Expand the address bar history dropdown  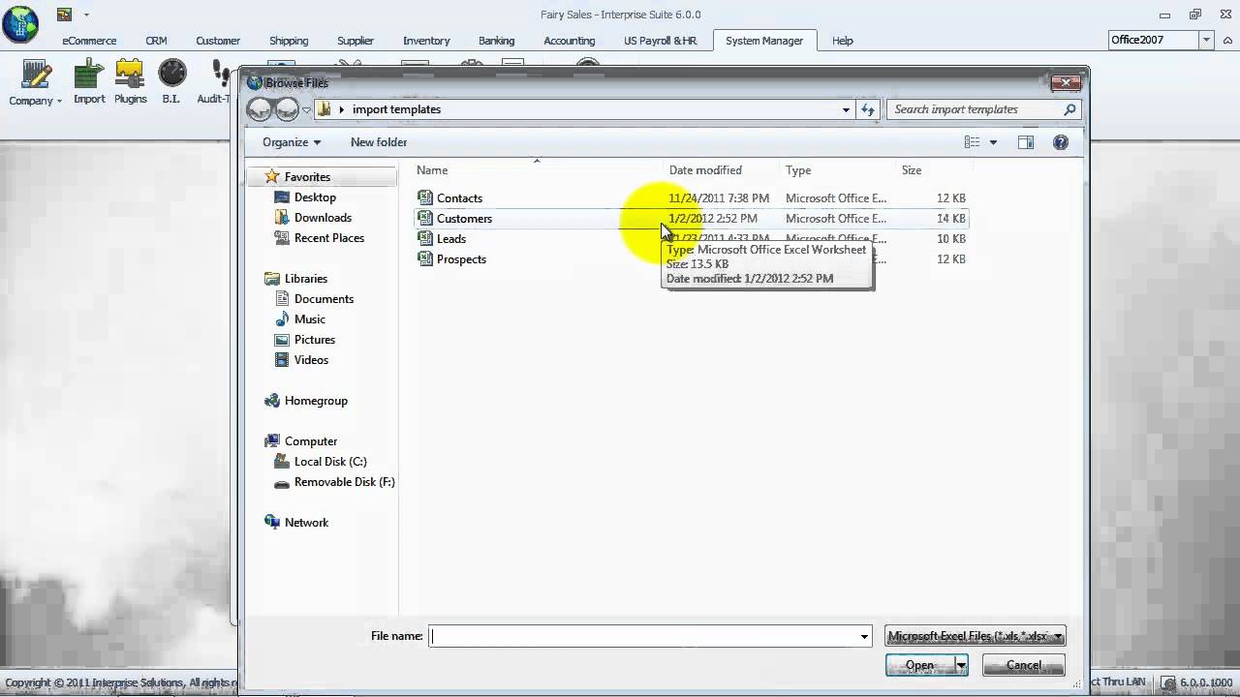[x=846, y=109]
